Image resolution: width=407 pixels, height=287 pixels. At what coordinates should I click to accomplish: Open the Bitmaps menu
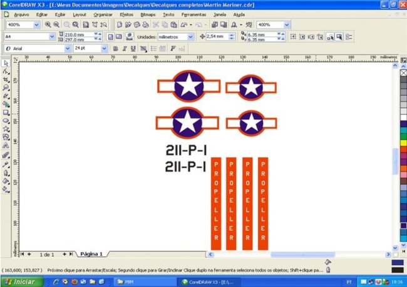(148, 14)
